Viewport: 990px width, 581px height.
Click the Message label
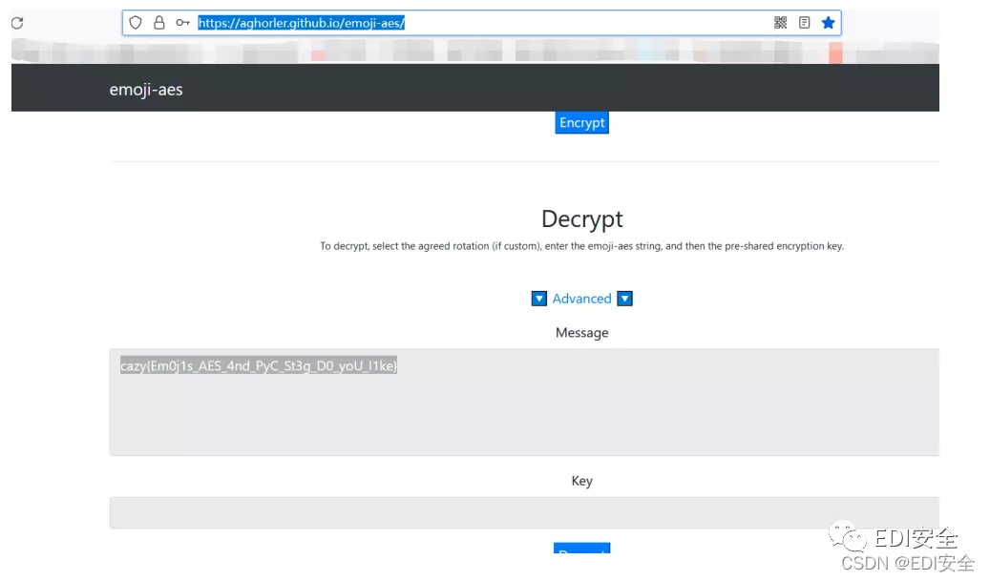click(581, 332)
